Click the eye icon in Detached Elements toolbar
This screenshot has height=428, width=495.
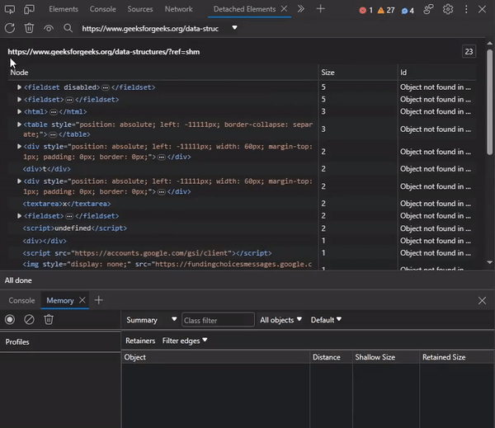click(x=49, y=28)
